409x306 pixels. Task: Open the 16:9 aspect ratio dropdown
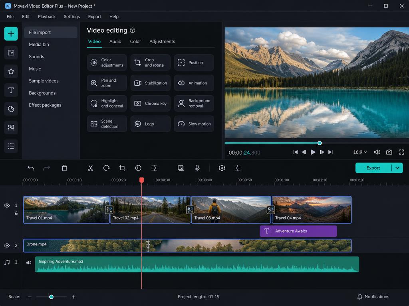[360, 152]
